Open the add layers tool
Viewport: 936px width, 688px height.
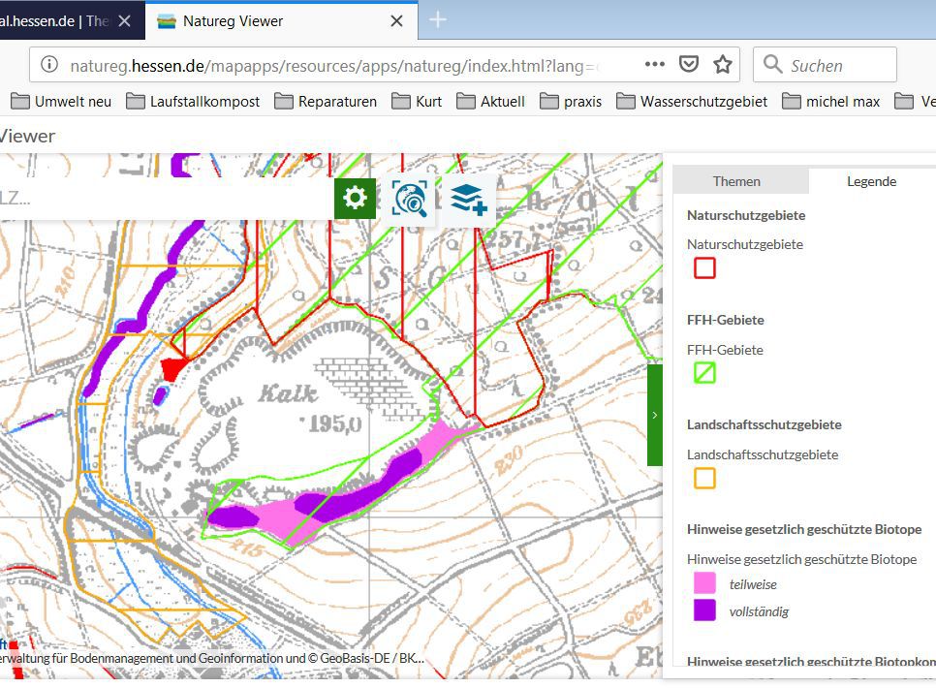pos(469,200)
